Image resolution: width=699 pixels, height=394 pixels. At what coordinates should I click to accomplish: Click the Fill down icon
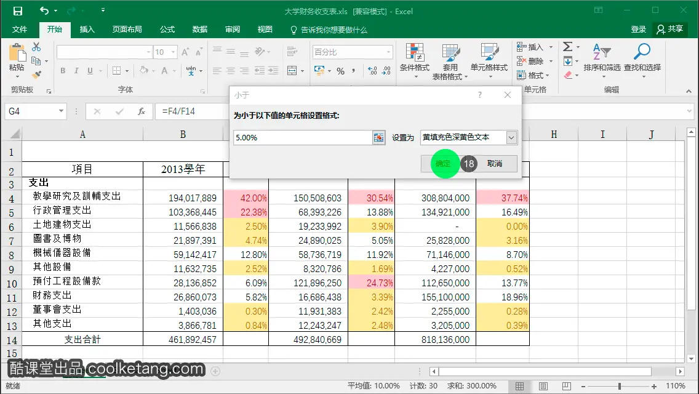click(567, 61)
